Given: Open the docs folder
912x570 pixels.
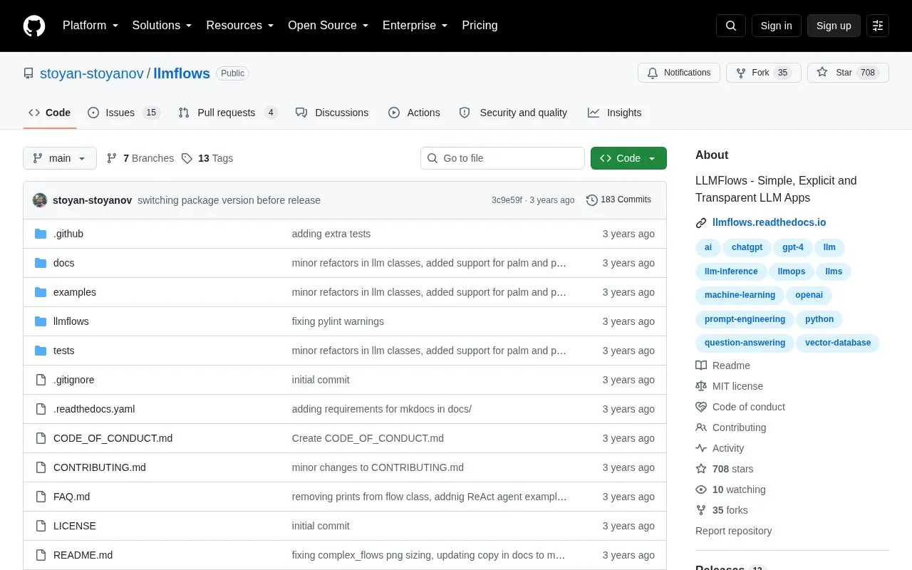Looking at the screenshot, I should pyautogui.click(x=63, y=263).
